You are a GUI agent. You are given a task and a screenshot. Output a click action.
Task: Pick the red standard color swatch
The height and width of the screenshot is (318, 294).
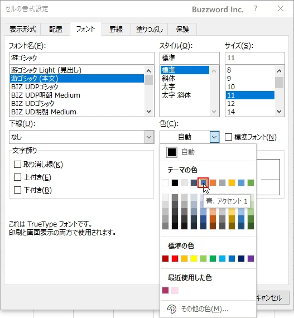(x=175, y=258)
